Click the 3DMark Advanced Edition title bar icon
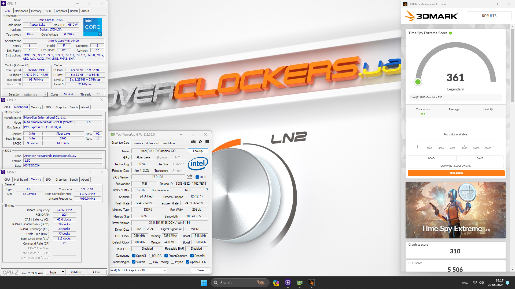The image size is (515, 289). pyautogui.click(x=405, y=4)
